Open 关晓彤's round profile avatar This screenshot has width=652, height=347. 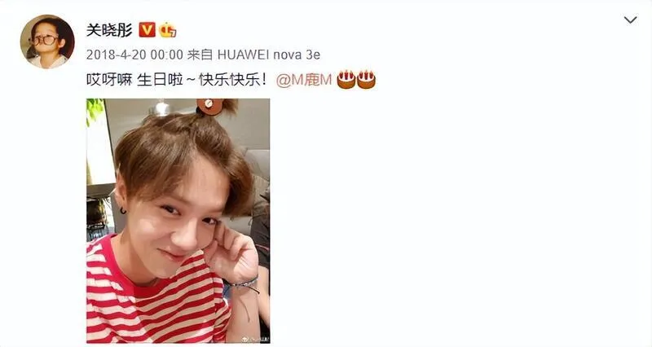pyautogui.click(x=47, y=42)
